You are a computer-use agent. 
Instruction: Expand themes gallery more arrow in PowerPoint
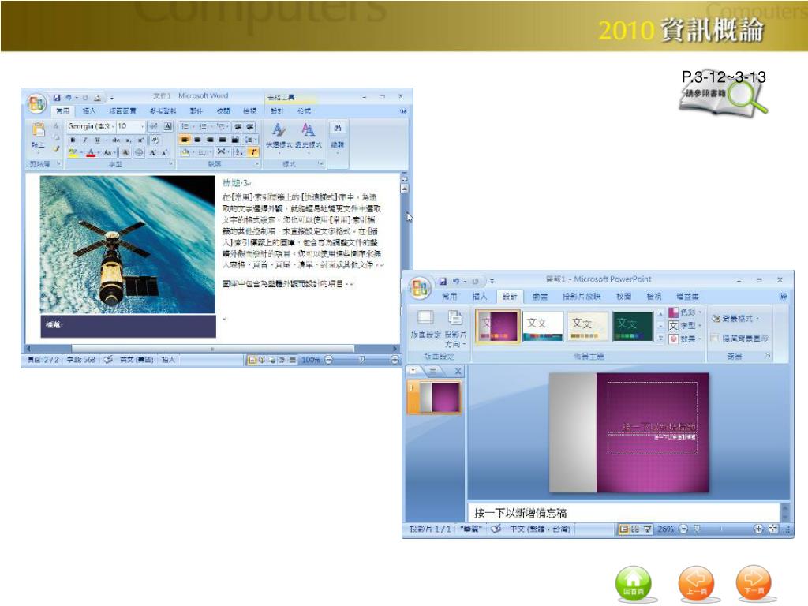tap(660, 338)
